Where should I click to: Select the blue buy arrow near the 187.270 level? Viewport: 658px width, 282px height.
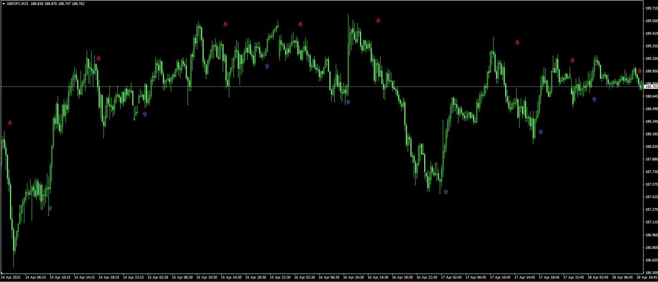[50, 208]
